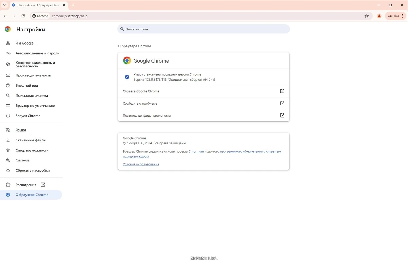Bookmark this page with the star icon
This screenshot has width=408, height=262.
click(x=367, y=16)
